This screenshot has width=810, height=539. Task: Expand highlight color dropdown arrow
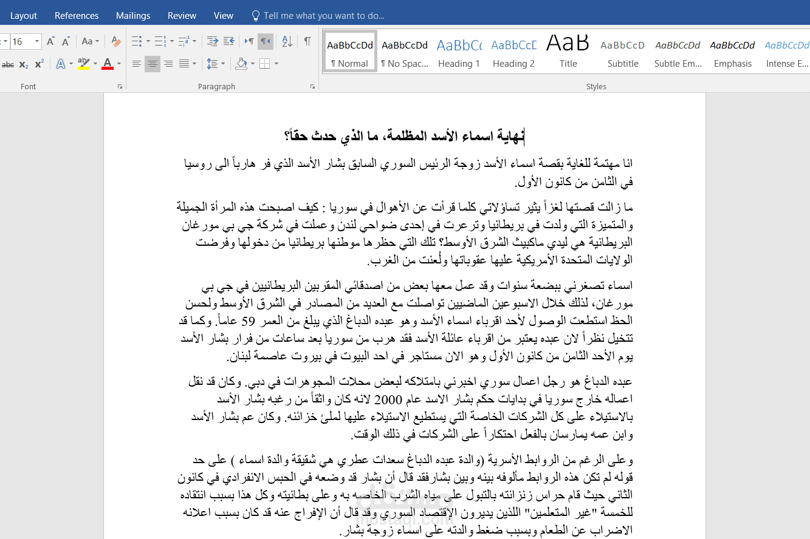(x=95, y=64)
